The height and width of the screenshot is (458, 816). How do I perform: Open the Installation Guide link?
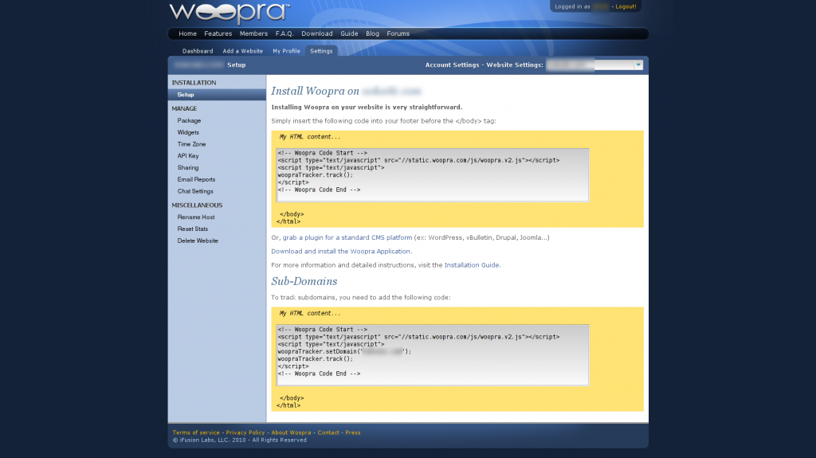click(472, 265)
